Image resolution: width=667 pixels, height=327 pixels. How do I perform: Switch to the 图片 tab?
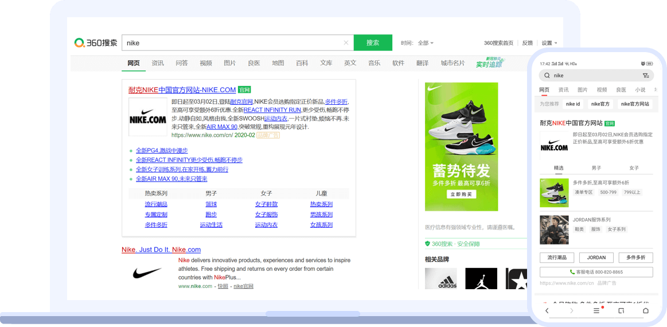[x=229, y=63]
